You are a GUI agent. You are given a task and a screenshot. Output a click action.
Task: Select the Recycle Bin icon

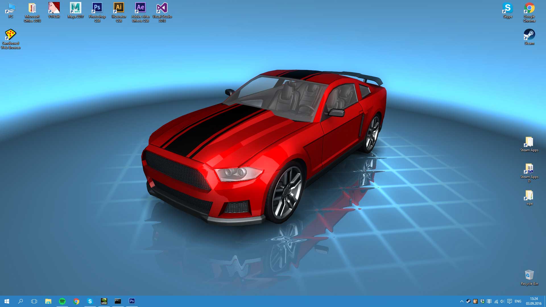[x=529, y=277]
